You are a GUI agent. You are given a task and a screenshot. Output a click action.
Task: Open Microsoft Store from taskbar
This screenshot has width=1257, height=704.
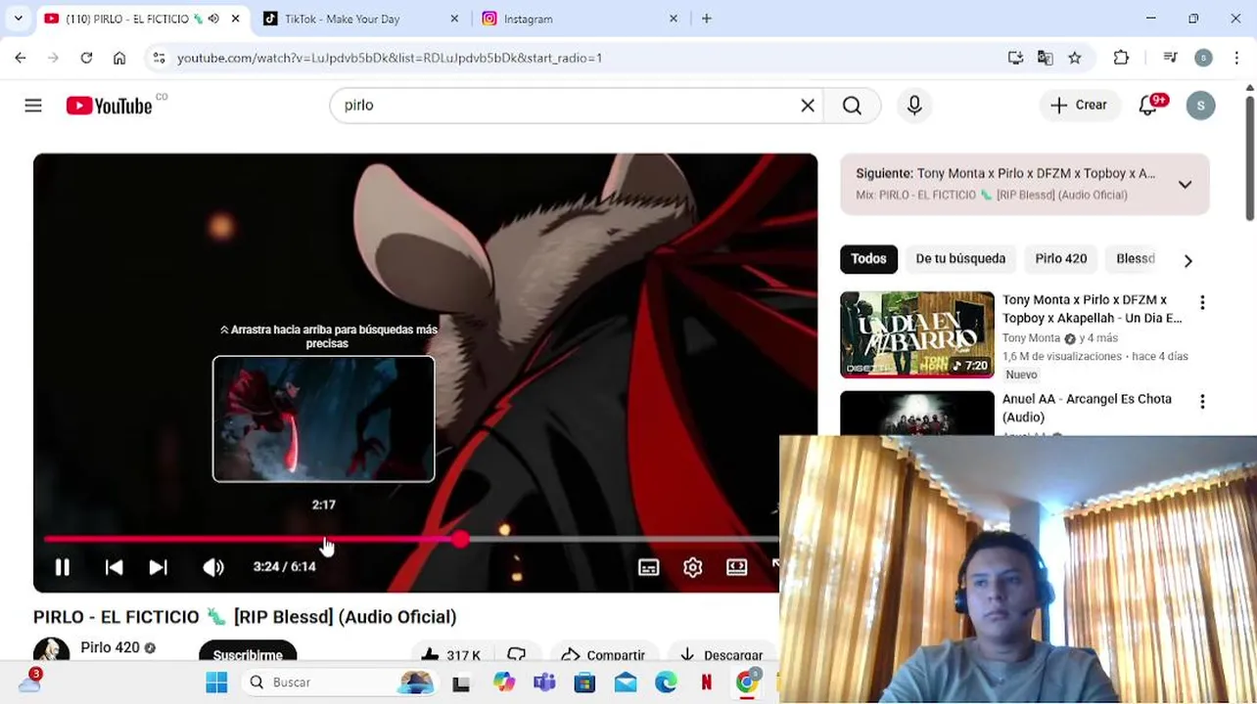point(584,682)
